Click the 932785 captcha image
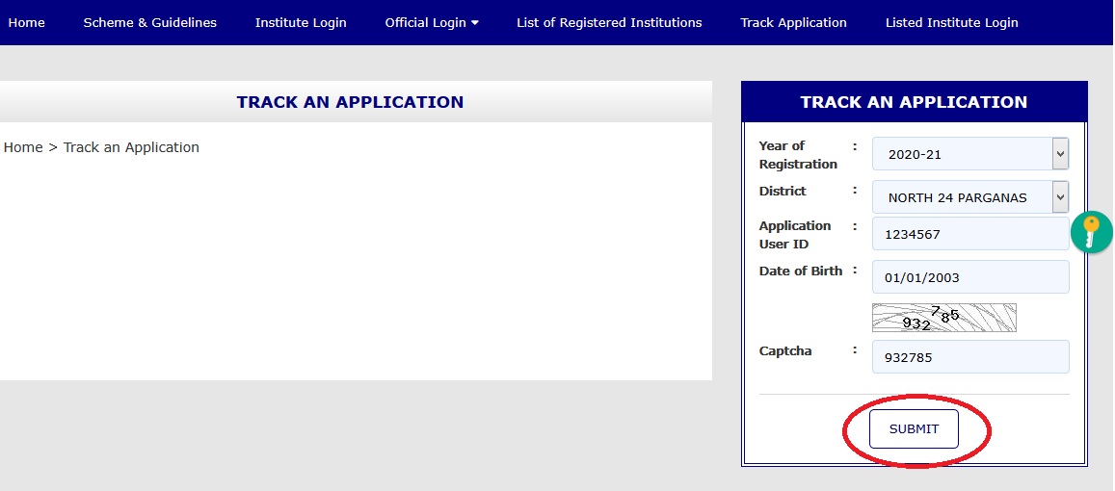The height and width of the screenshot is (491, 1115). tap(943, 318)
